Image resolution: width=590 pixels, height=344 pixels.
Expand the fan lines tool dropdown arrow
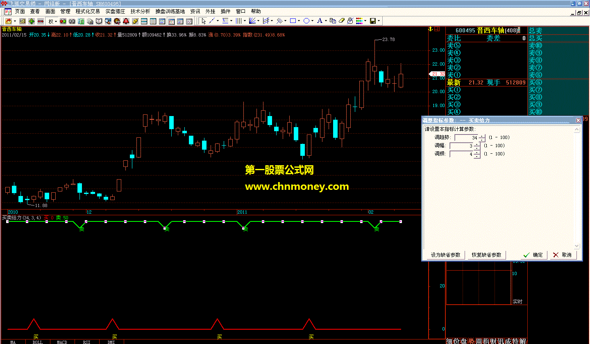click(x=259, y=21)
